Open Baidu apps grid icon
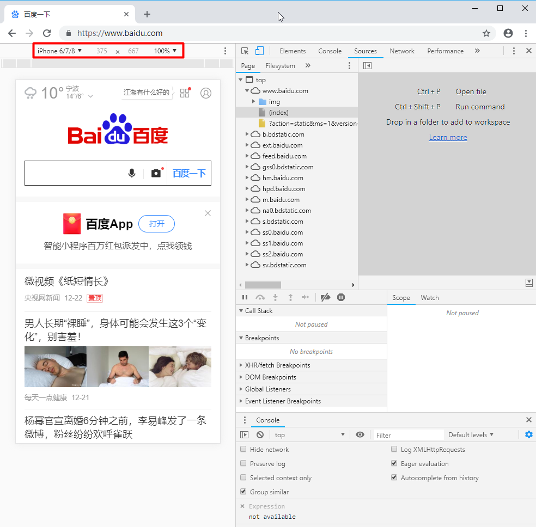 tap(185, 93)
